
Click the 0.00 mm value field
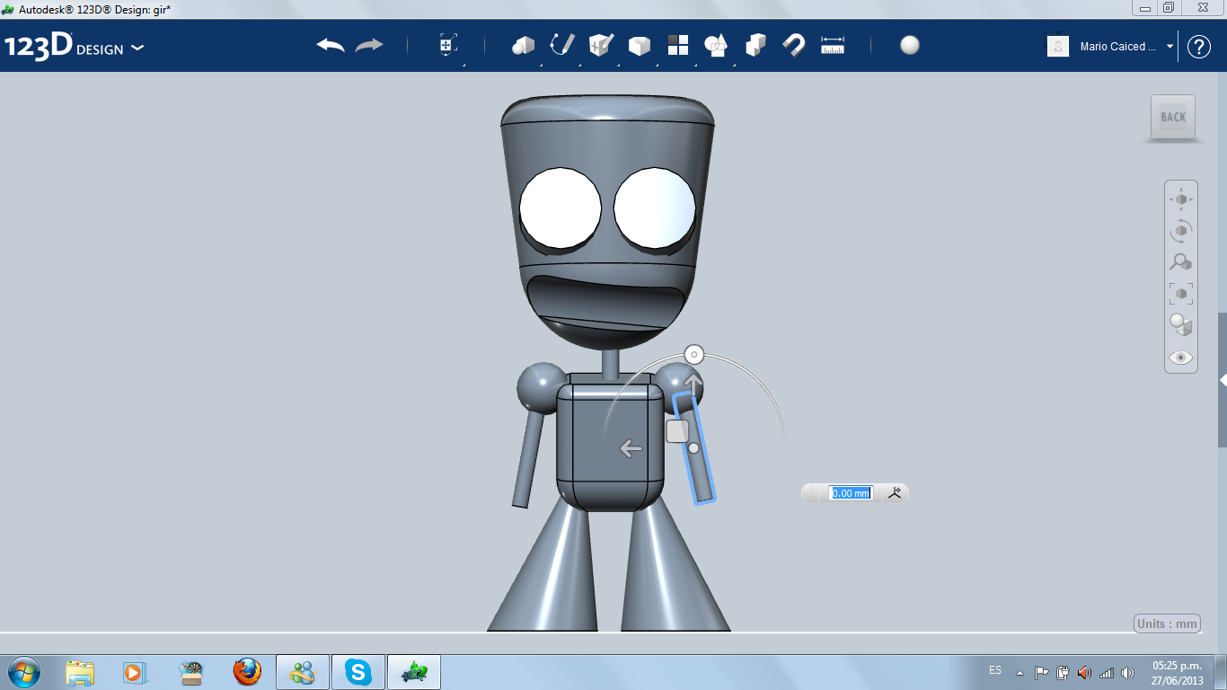coord(850,493)
